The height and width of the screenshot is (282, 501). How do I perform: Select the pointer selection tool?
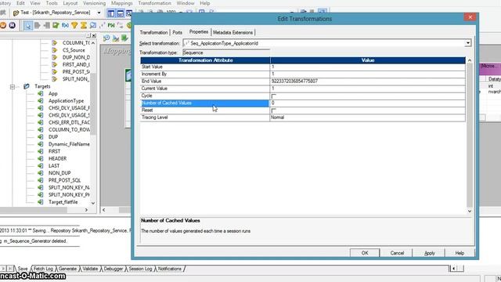pyautogui.click(x=28, y=25)
